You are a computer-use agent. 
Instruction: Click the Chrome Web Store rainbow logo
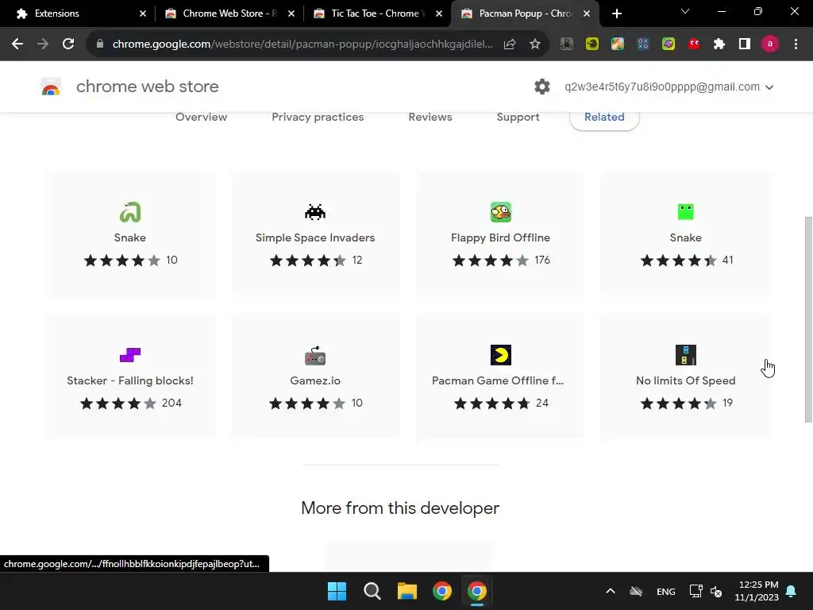point(51,87)
